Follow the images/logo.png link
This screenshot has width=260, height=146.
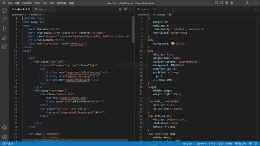(x=65, y=65)
